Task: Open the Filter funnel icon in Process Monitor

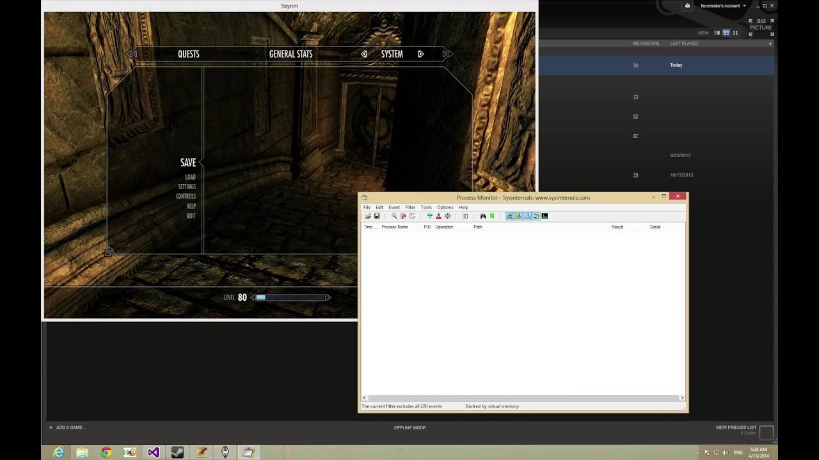Action: click(x=430, y=216)
